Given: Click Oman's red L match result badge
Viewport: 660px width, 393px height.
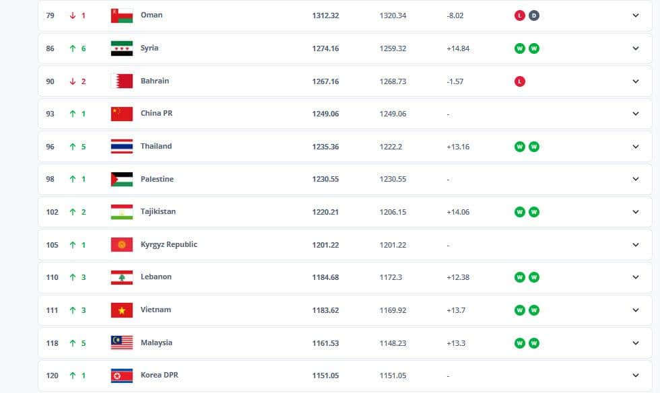Looking at the screenshot, I should point(520,15).
